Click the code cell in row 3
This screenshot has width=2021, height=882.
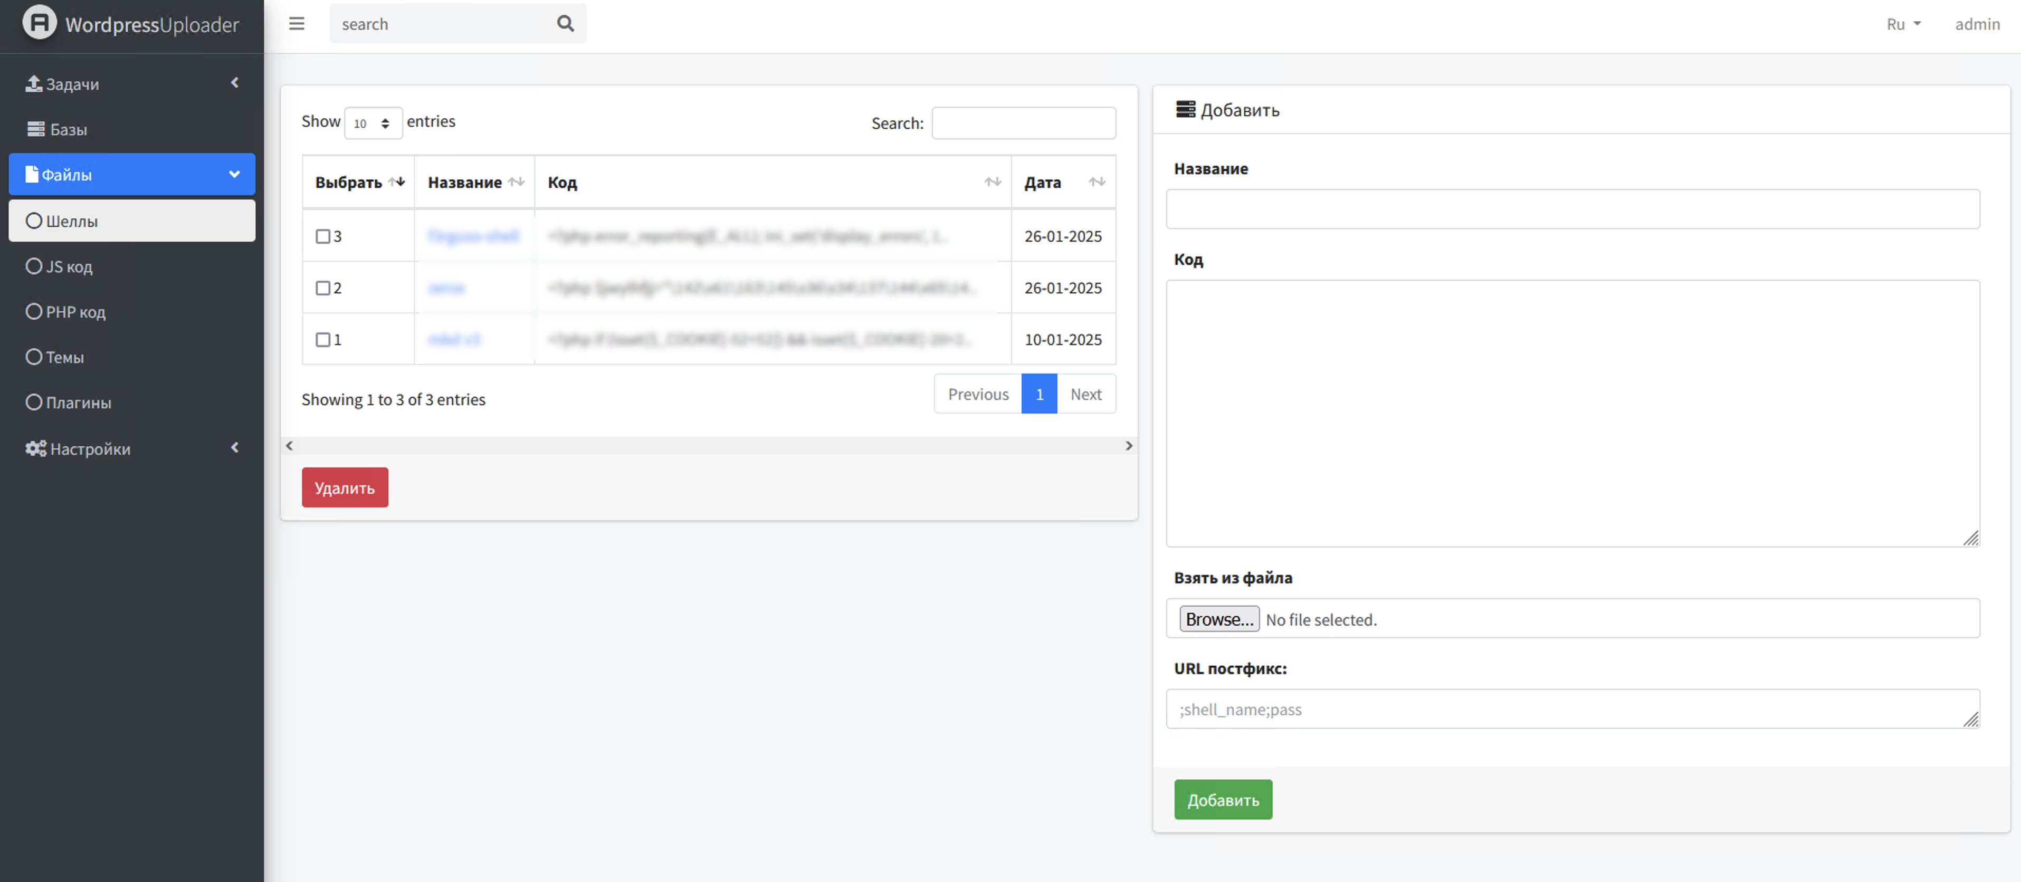tap(772, 236)
